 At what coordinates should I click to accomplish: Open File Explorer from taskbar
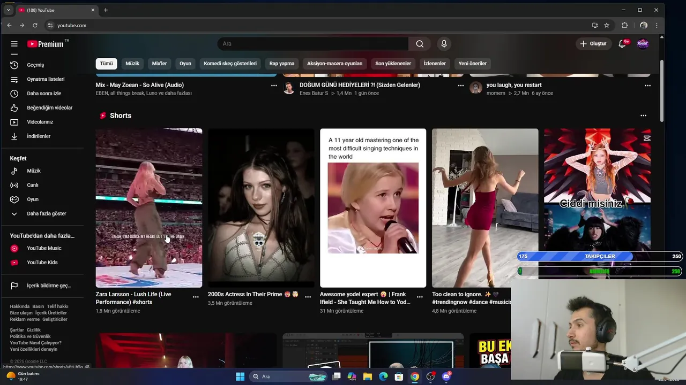pos(368,376)
